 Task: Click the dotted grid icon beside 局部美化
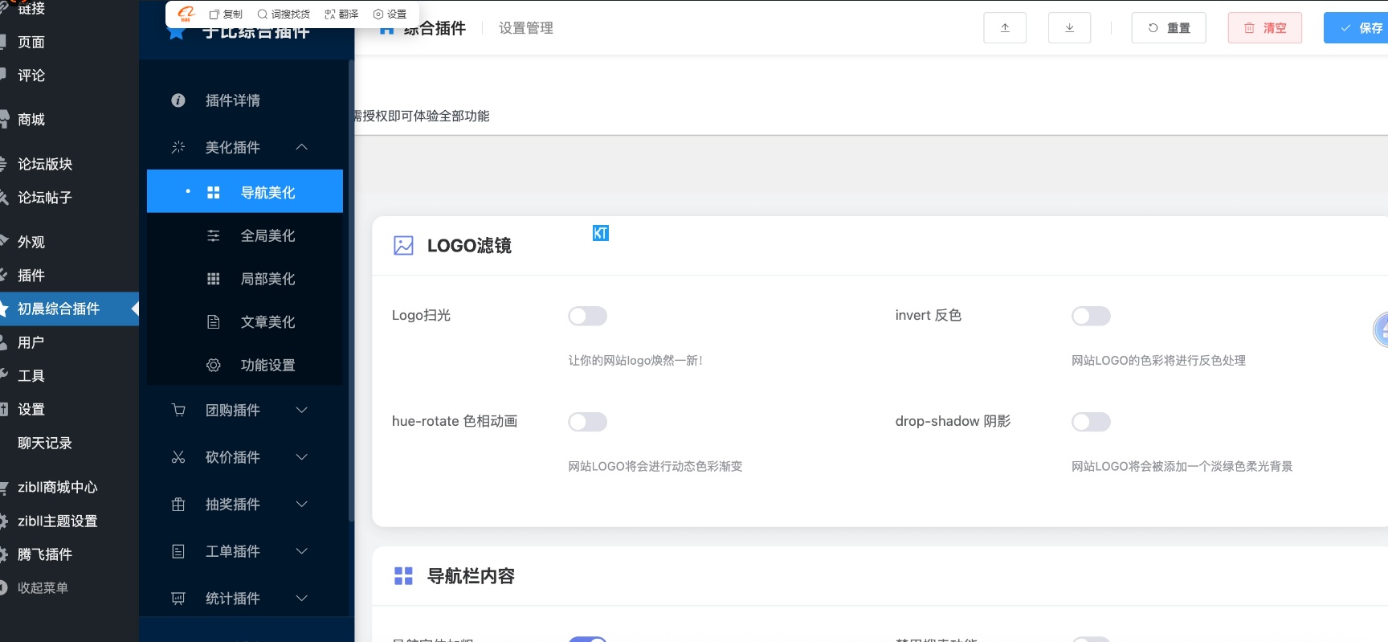point(214,279)
